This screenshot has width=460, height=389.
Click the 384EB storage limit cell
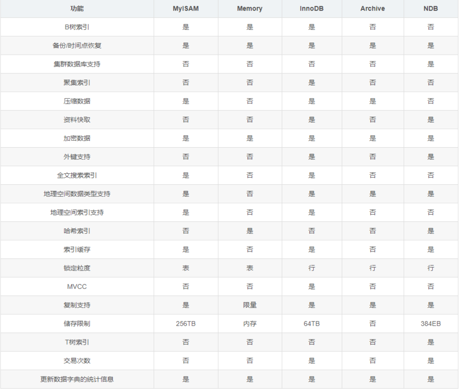click(430, 324)
